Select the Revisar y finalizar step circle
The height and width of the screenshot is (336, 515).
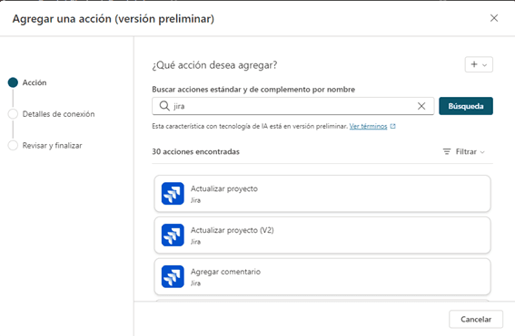point(13,146)
